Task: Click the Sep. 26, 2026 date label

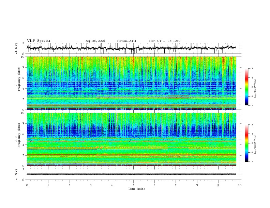Action: (x=95, y=41)
